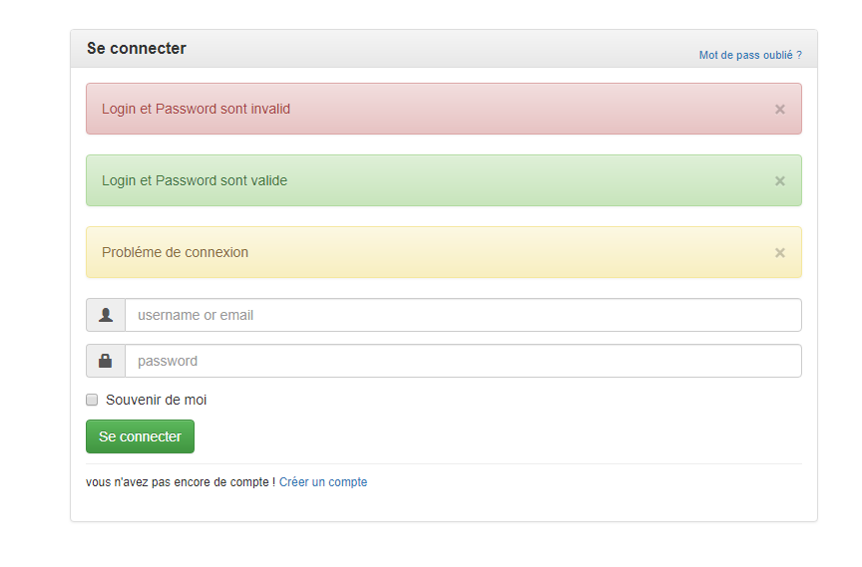Tick the 'Souvenir de moi' checkbox

pos(92,400)
